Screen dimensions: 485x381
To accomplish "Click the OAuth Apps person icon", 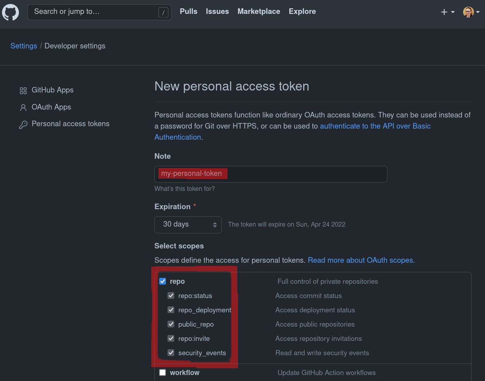I will (x=23, y=108).
